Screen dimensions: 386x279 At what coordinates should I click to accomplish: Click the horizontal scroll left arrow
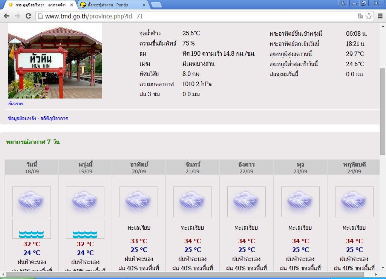click(3, 274)
